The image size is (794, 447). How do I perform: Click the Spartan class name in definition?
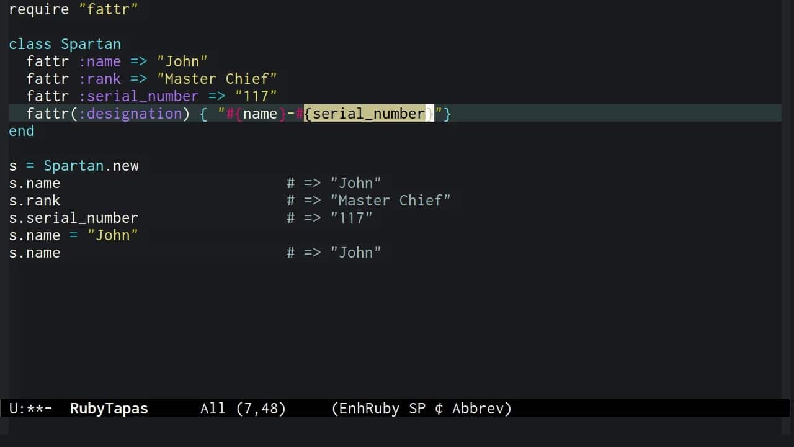pos(91,44)
